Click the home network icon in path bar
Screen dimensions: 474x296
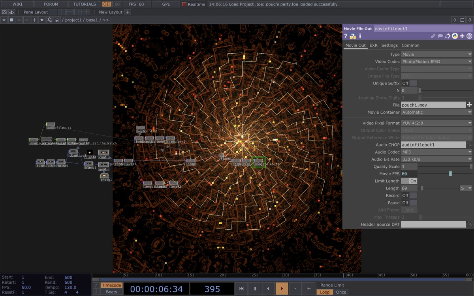point(57,20)
